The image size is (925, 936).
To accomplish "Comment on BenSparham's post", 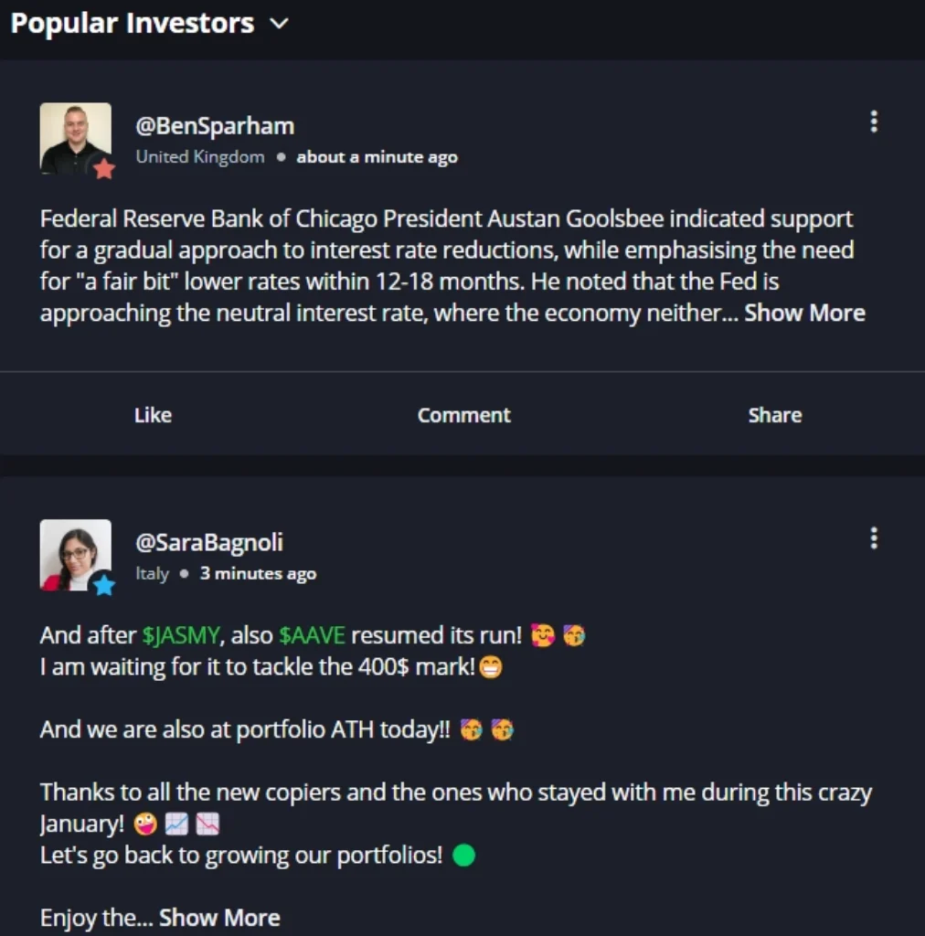I will pyautogui.click(x=463, y=414).
